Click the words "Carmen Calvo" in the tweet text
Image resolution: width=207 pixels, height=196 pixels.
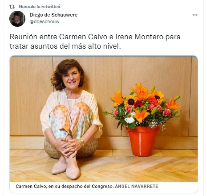pyautogui.click(x=83, y=37)
